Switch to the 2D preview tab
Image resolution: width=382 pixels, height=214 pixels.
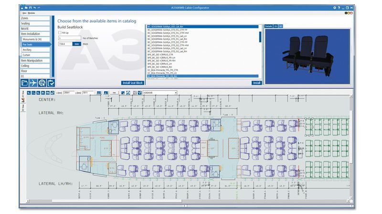point(276,26)
